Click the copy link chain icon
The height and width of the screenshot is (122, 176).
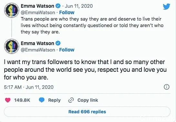[x=71, y=100]
